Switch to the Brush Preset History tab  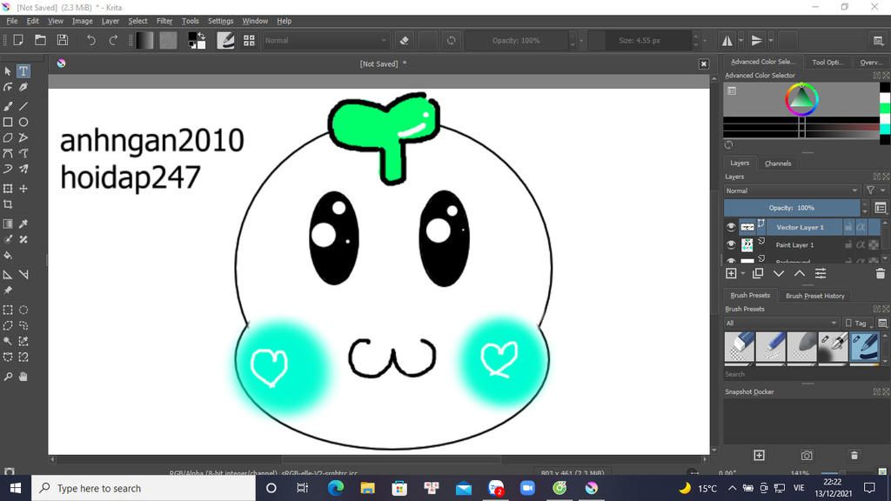pyautogui.click(x=814, y=296)
